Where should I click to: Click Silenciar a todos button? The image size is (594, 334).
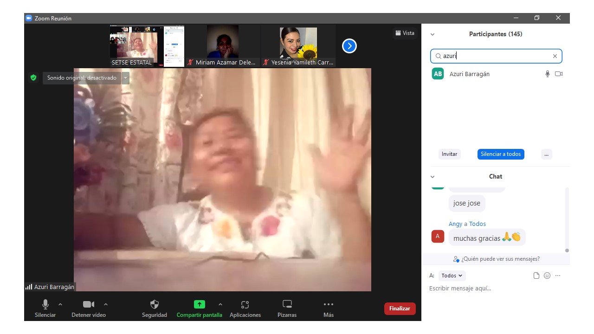pyautogui.click(x=501, y=154)
